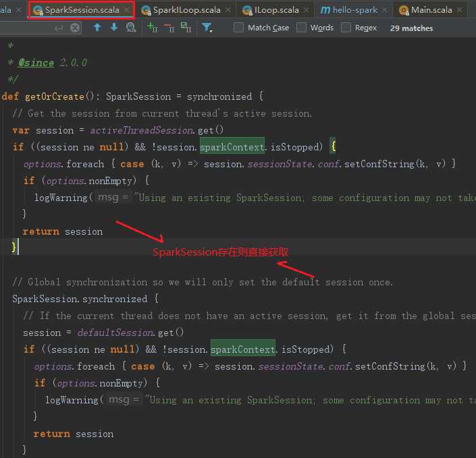Open the Main.scala tab
Screen dimensions: 476x458
pyautogui.click(x=431, y=10)
